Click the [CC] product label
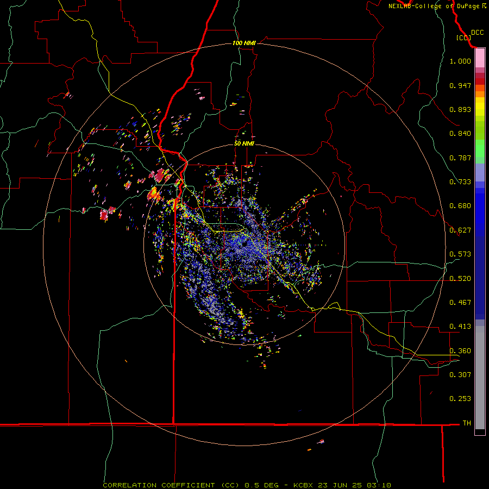 (463, 37)
